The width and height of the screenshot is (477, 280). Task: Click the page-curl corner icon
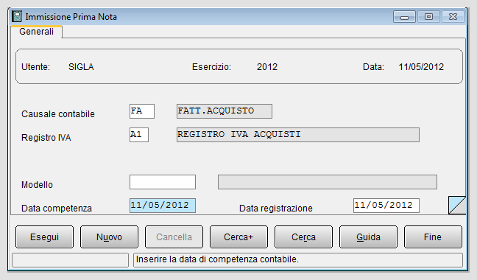tap(457, 205)
